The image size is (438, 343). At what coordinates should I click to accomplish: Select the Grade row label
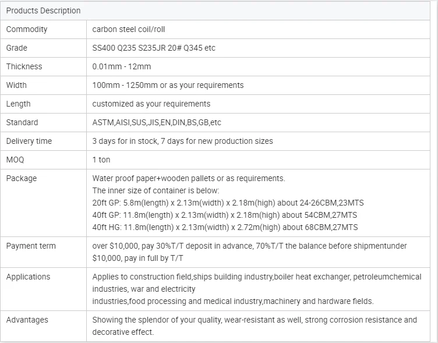[x=17, y=48]
